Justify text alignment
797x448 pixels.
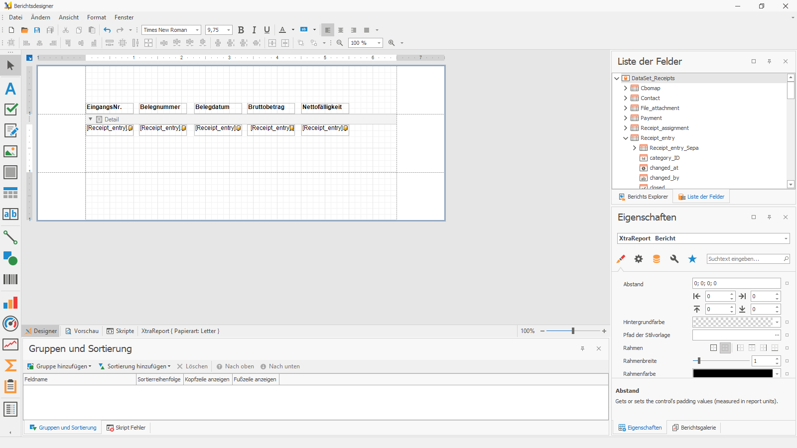pos(367,30)
